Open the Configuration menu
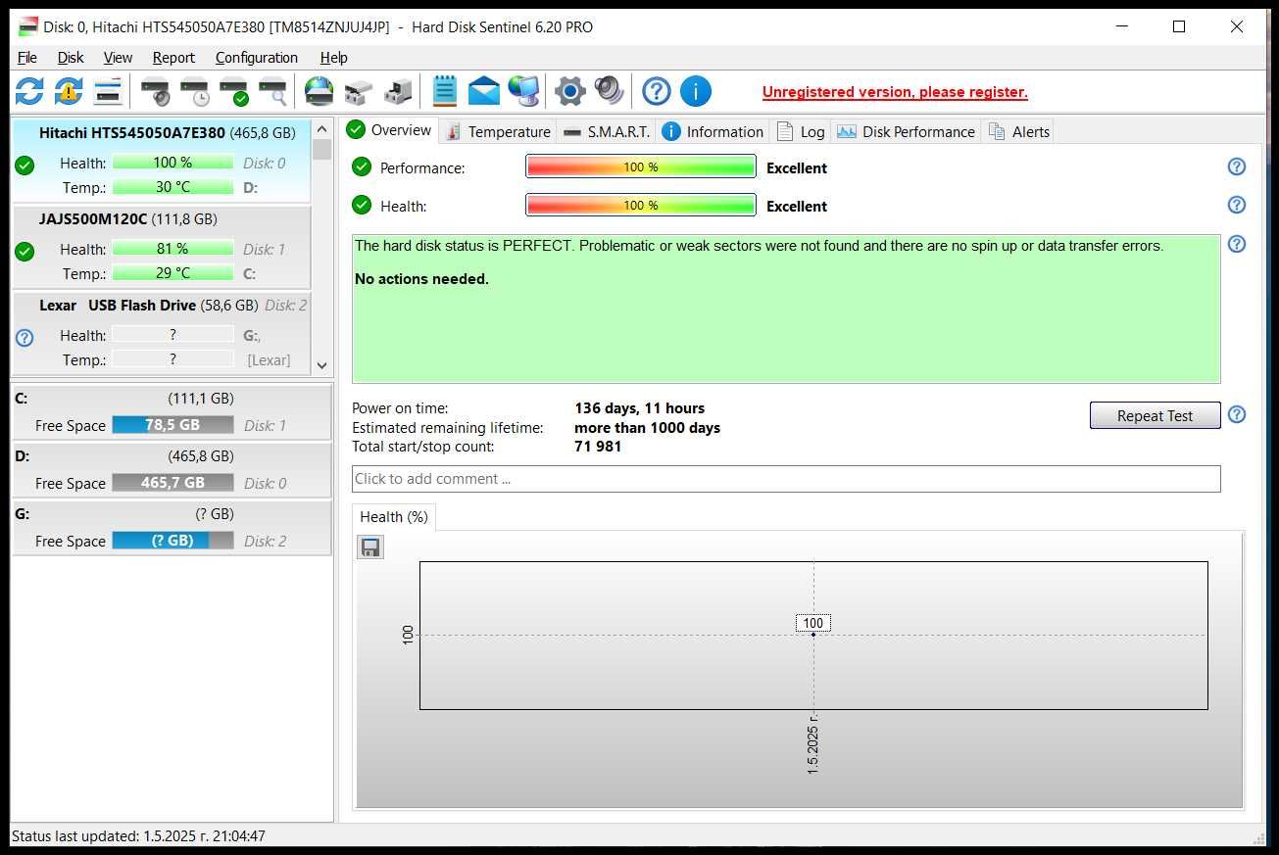 [x=256, y=58]
